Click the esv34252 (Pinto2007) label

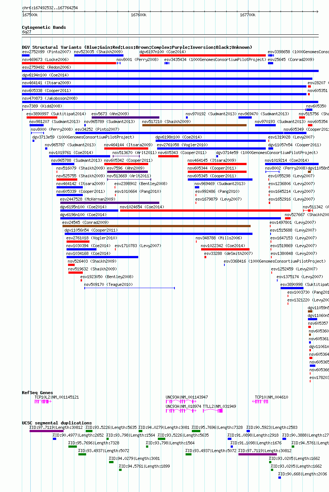(x=97, y=129)
